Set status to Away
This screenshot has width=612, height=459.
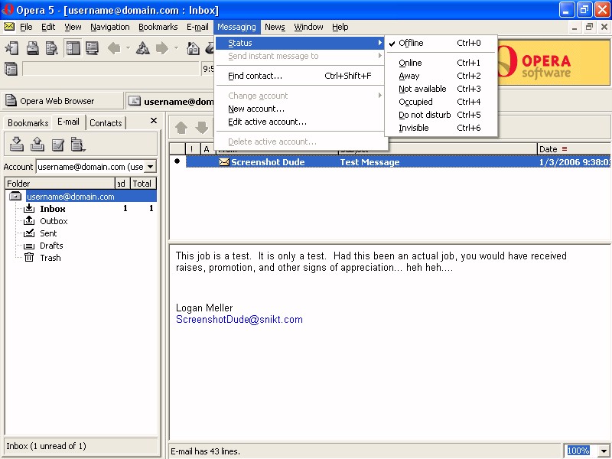[x=441, y=76]
